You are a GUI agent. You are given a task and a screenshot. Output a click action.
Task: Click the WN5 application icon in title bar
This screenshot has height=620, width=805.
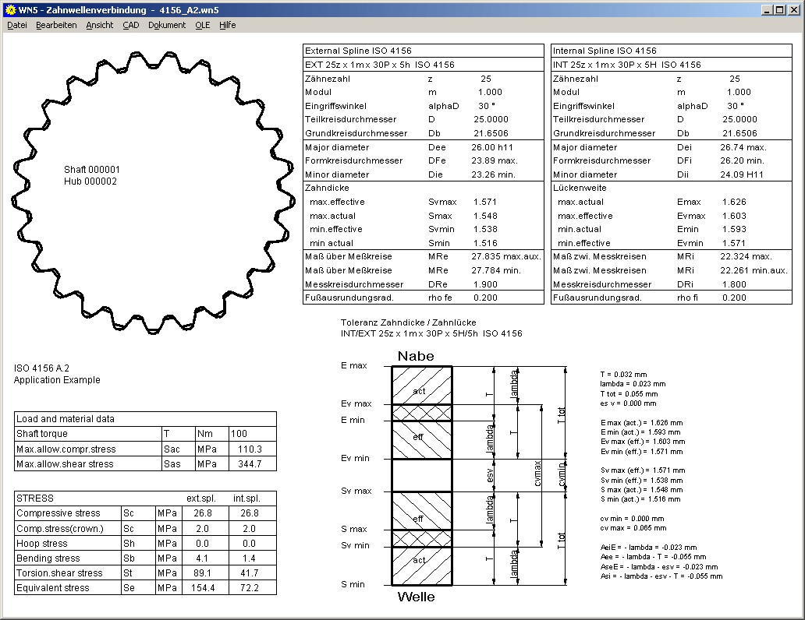pyautogui.click(x=9, y=9)
